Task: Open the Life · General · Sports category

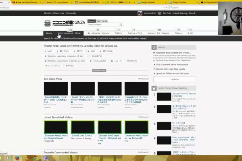Action: (x=98, y=33)
